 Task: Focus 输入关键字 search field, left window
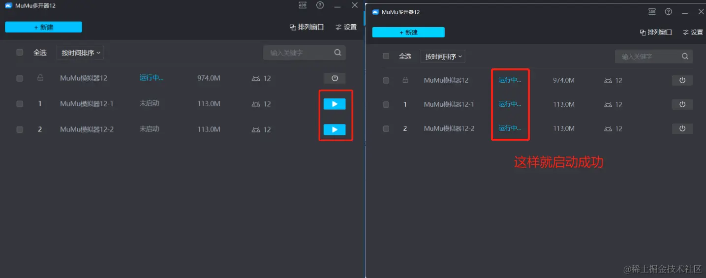coord(305,53)
